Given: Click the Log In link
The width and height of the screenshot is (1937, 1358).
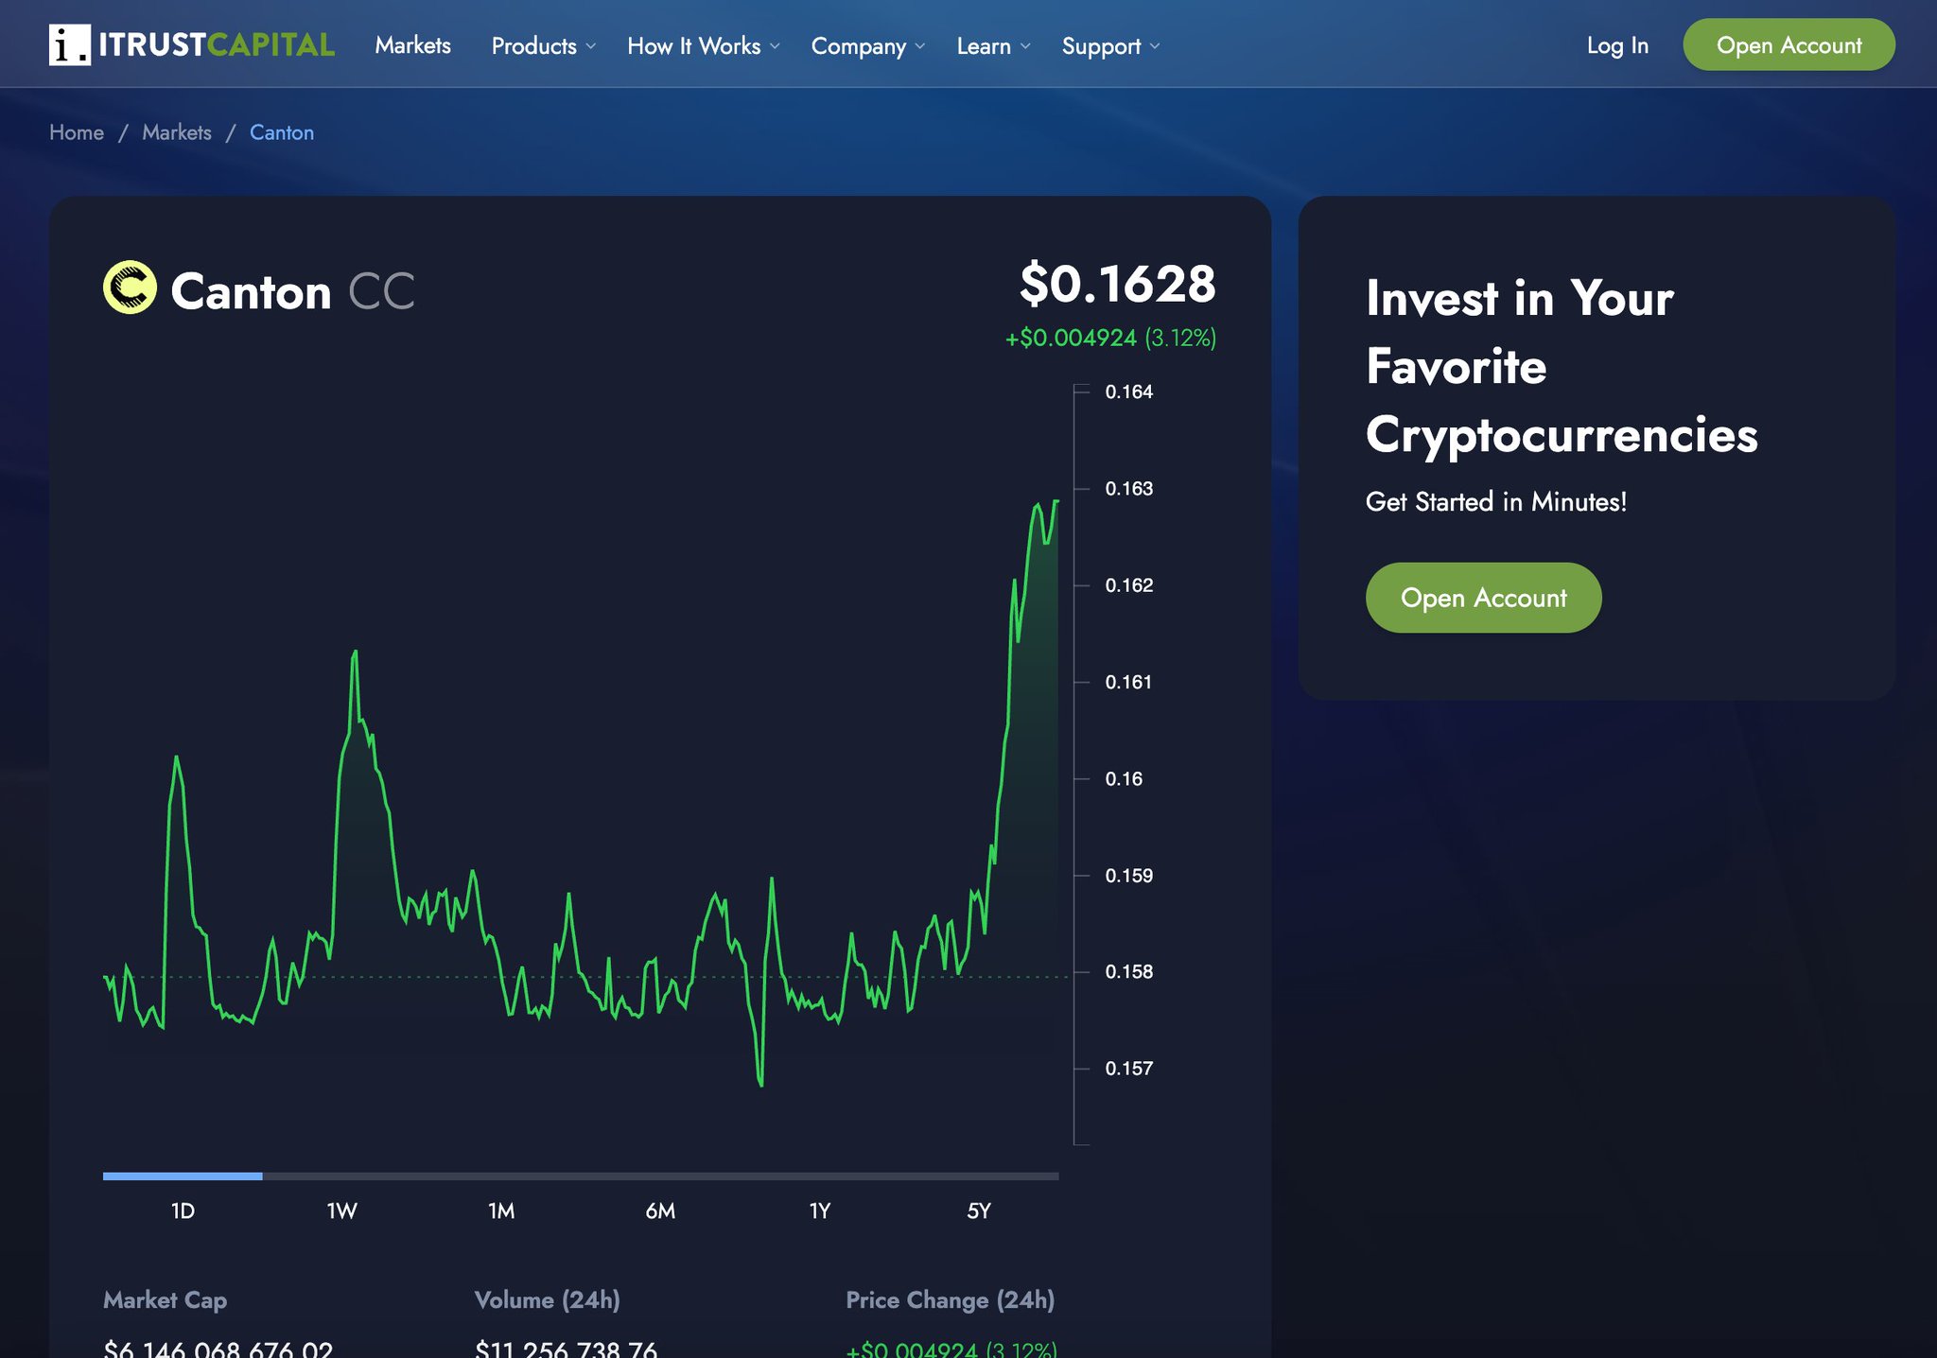Looking at the screenshot, I should point(1616,45).
